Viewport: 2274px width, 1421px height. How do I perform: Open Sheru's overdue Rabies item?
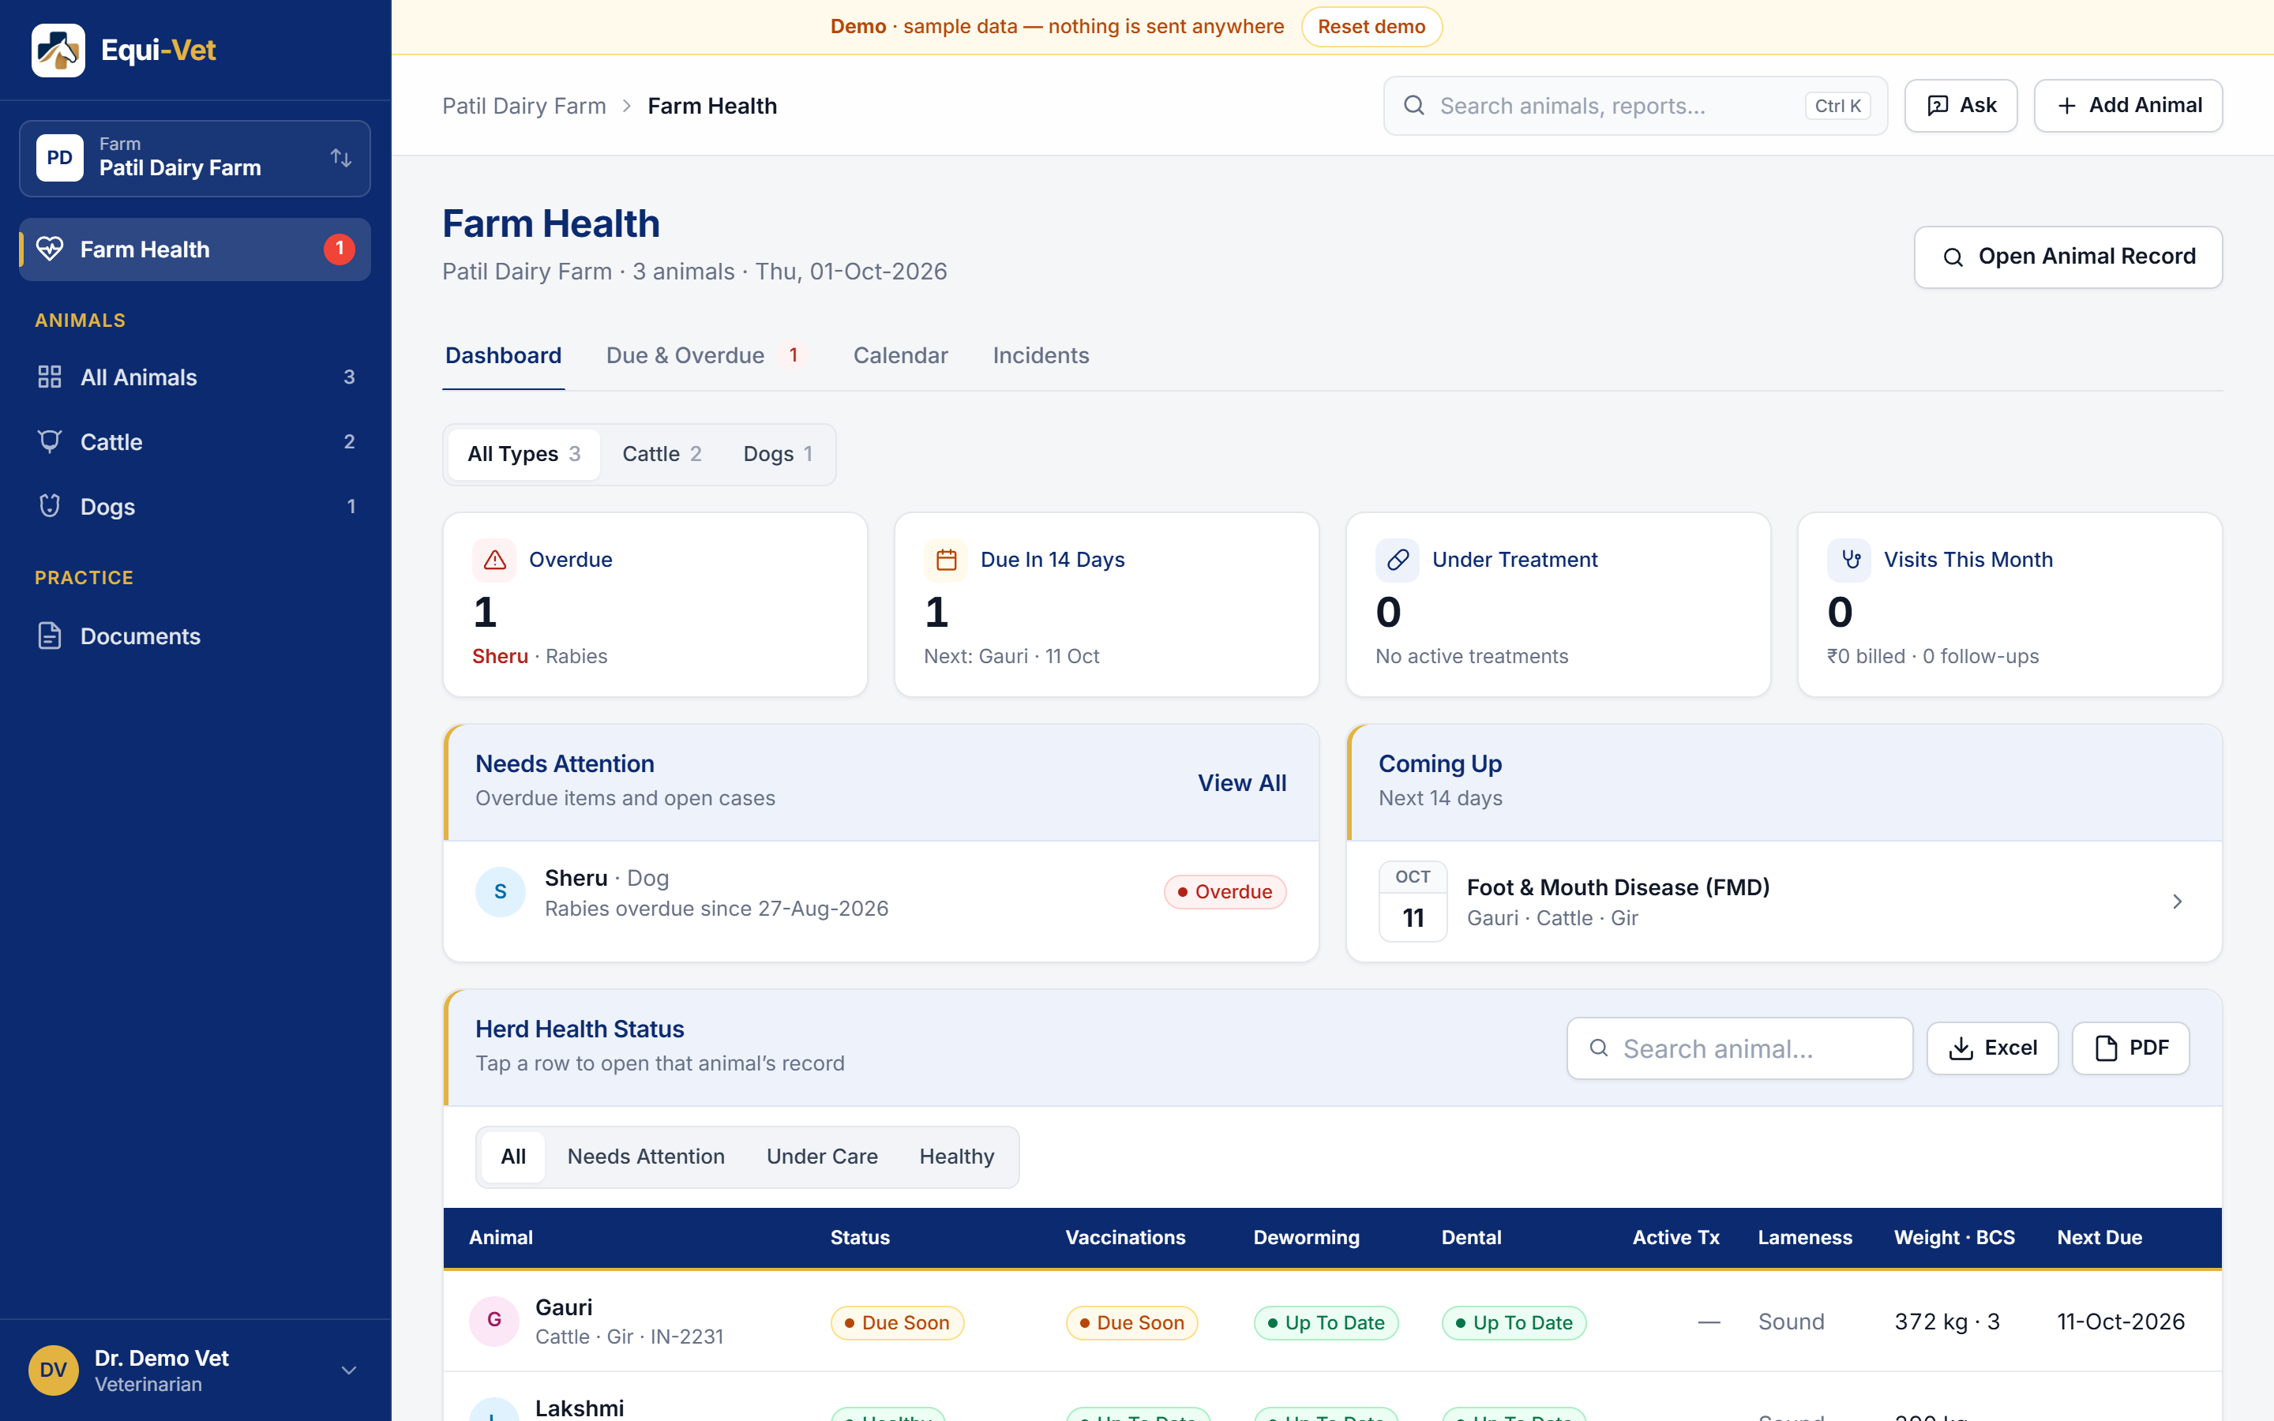click(x=880, y=893)
